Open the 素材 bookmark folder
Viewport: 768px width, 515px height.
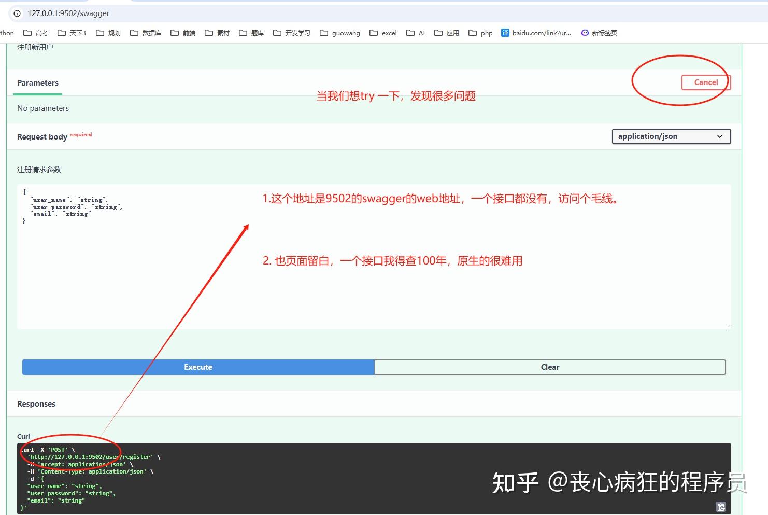(217, 33)
